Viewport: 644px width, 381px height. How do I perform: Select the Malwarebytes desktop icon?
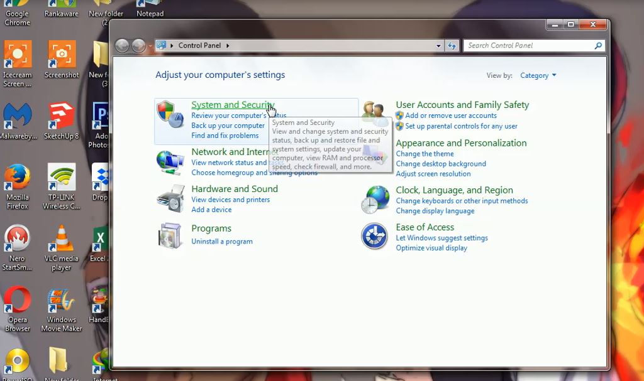[x=18, y=121]
